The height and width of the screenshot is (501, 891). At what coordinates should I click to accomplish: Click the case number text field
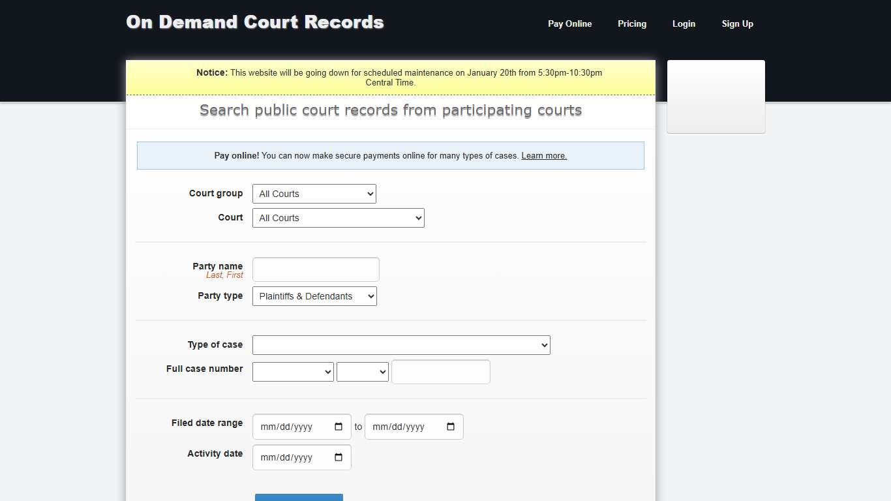(x=440, y=371)
